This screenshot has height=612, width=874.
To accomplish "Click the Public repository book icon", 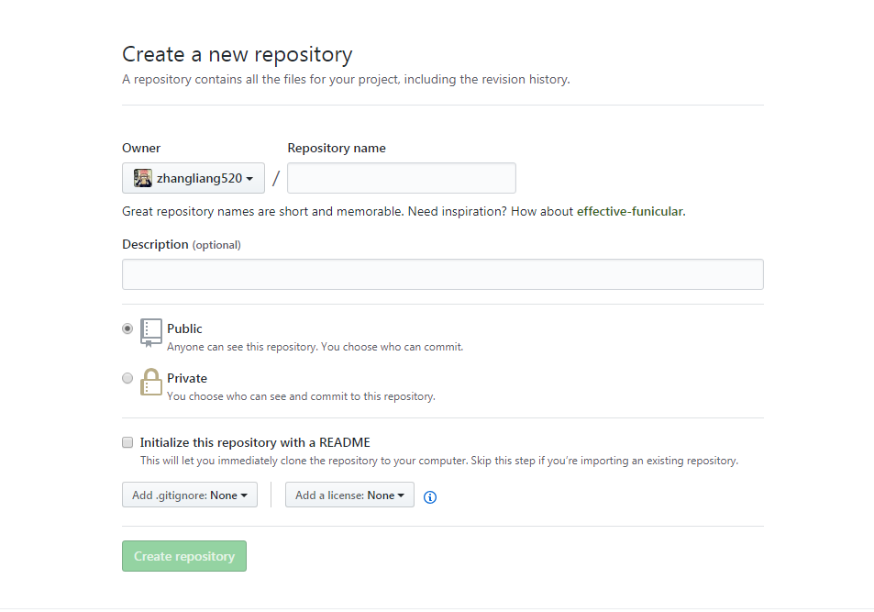I will [x=150, y=332].
